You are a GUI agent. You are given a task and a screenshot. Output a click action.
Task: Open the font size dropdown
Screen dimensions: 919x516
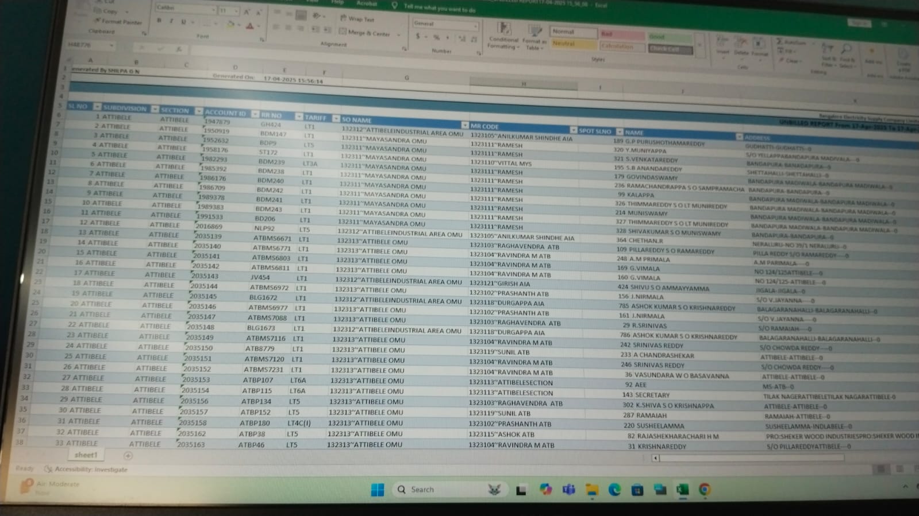236,11
